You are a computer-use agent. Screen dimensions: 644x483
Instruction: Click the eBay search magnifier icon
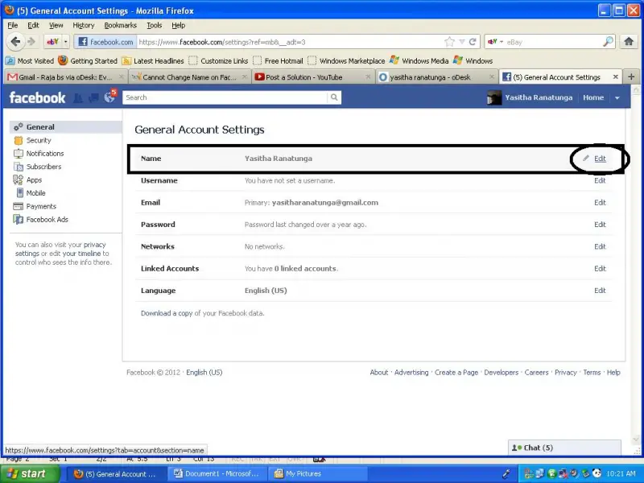[x=608, y=42]
